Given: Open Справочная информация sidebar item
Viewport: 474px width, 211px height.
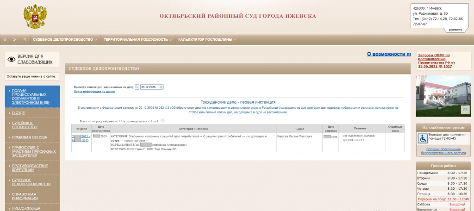Looking at the screenshot, I should (x=32, y=196).
